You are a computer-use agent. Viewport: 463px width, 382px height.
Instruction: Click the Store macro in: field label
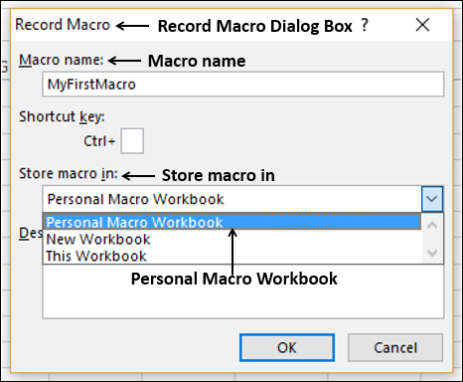click(69, 174)
